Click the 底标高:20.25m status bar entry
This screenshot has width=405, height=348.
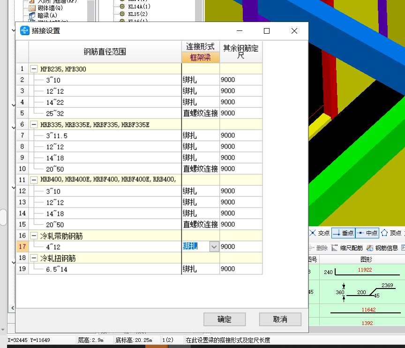134,340
